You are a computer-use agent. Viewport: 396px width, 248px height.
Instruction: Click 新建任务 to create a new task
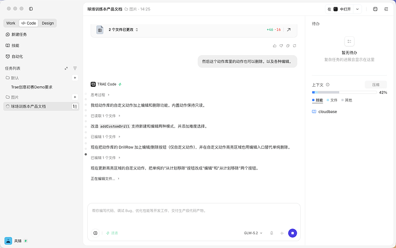pos(17,34)
